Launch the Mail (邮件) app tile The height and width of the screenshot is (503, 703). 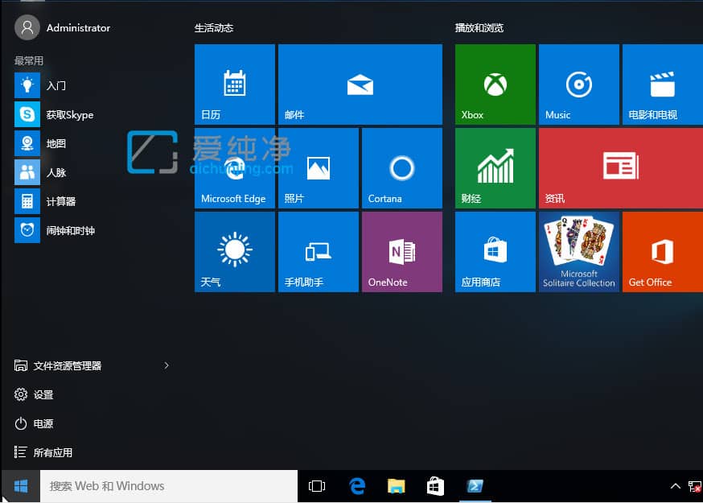(360, 84)
